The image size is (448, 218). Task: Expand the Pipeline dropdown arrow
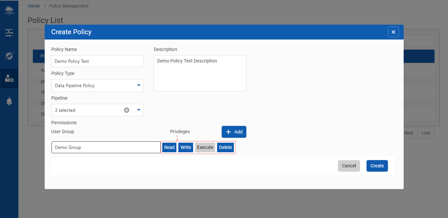click(x=139, y=110)
